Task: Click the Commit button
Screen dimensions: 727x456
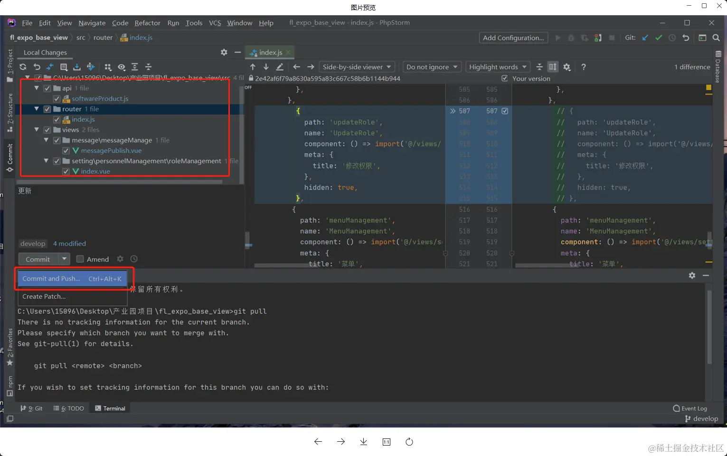Action: click(x=38, y=259)
